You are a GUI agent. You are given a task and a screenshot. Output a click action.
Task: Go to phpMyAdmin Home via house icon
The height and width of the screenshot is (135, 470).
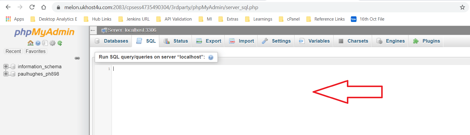click(30, 43)
